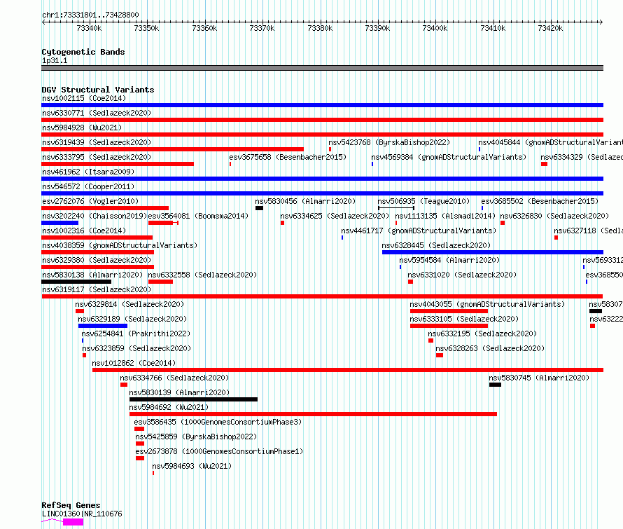Open the nsv5984692 (Wu2021) label
Viewport: 623px width, 529px height.
pyautogui.click(x=169, y=407)
